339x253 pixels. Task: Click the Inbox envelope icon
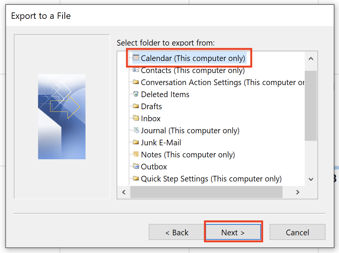[136, 118]
